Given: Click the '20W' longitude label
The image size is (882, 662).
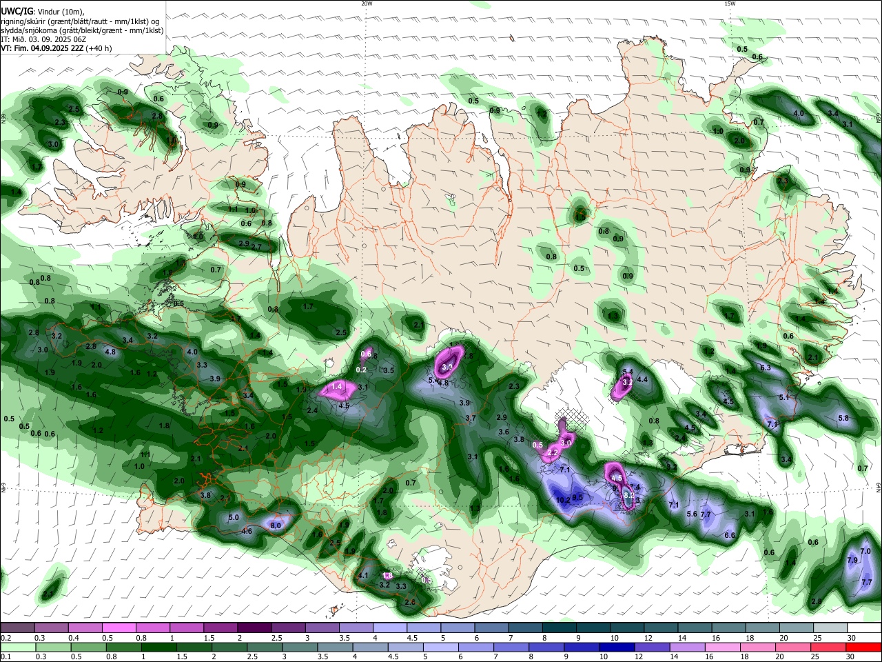Looking at the screenshot, I should [367, 3].
